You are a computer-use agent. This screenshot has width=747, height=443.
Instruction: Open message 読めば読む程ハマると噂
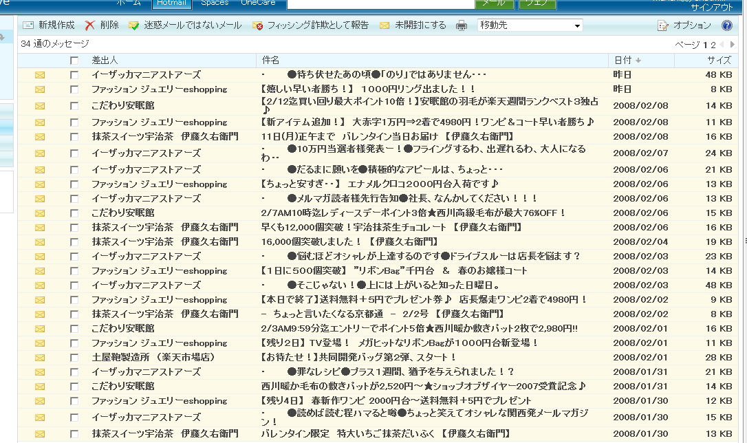coord(425,418)
